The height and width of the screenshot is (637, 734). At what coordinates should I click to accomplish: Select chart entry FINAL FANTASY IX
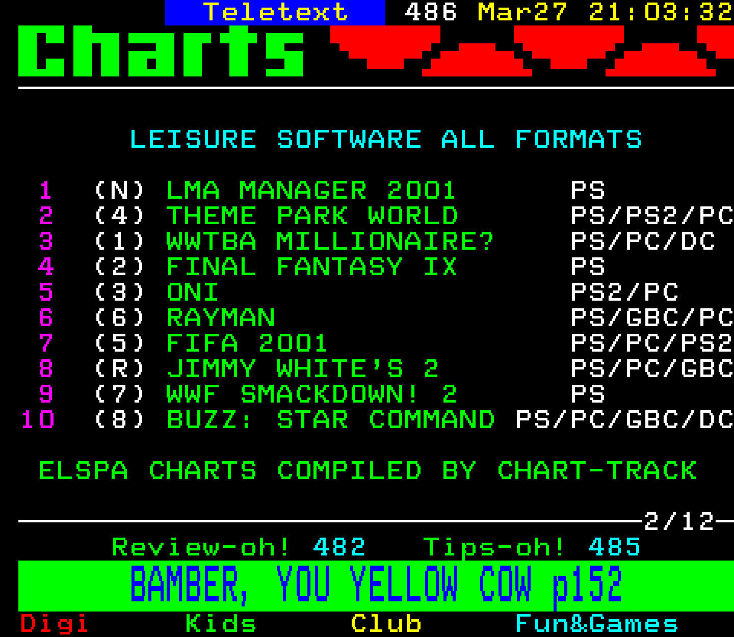[311, 267]
